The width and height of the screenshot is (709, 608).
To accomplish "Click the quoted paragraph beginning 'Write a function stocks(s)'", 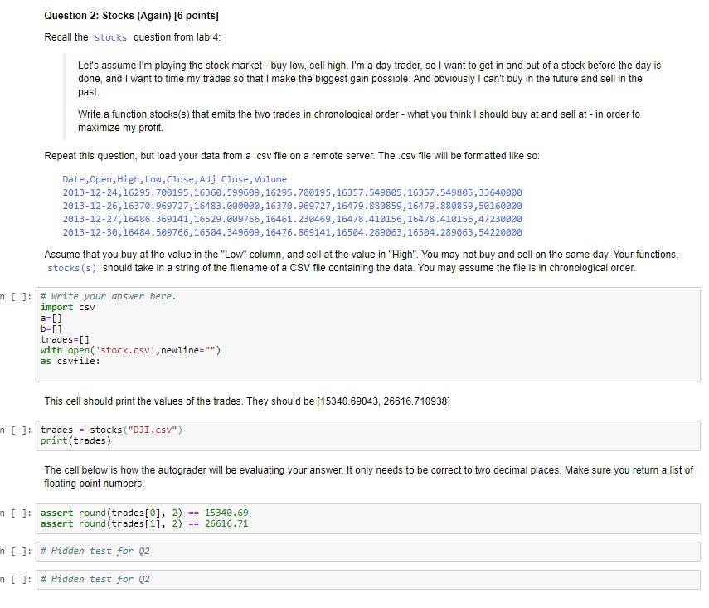I will pos(359,121).
